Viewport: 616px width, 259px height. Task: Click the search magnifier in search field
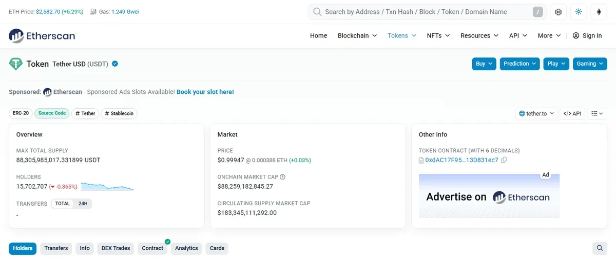point(317,12)
